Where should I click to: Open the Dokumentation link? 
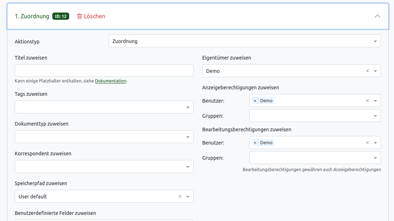pyautogui.click(x=110, y=81)
